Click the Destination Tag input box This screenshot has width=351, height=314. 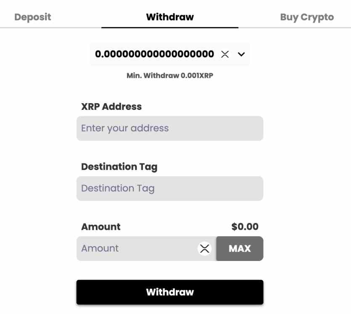point(169,188)
